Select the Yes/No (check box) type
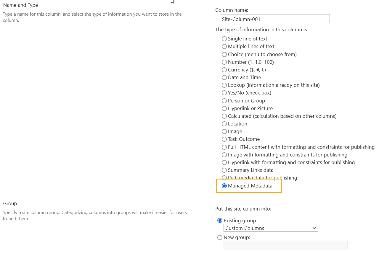 [x=224, y=93]
